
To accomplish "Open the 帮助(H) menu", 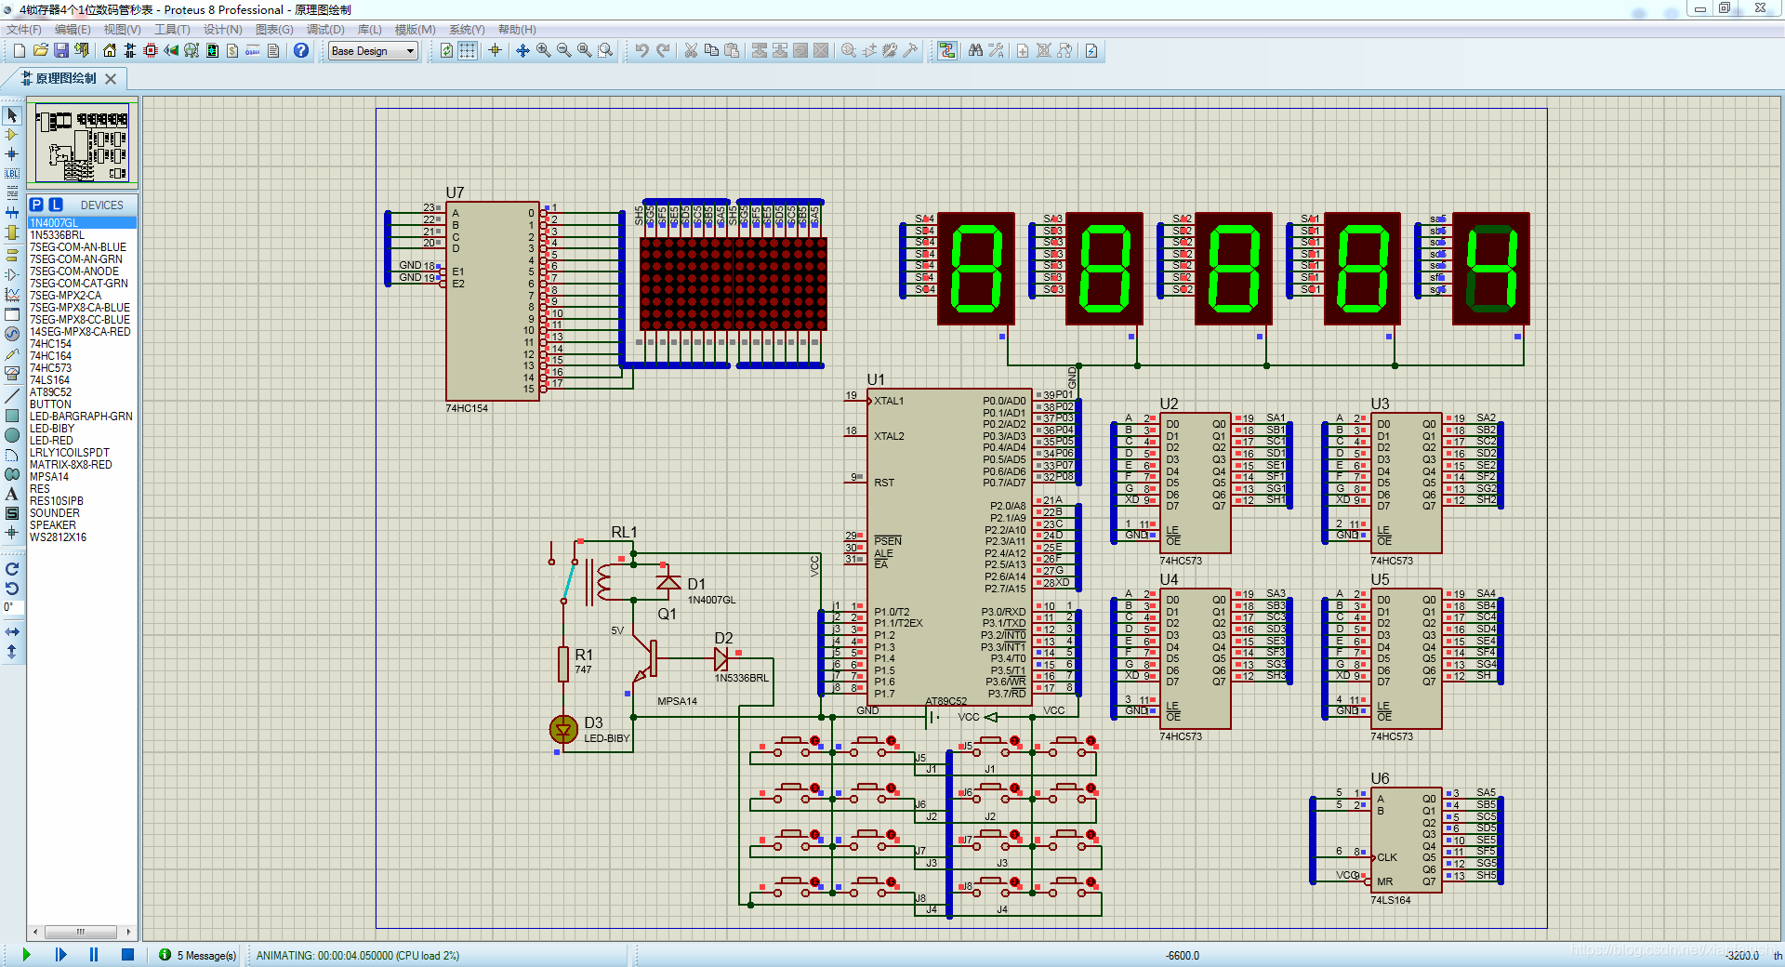I will coord(517,30).
